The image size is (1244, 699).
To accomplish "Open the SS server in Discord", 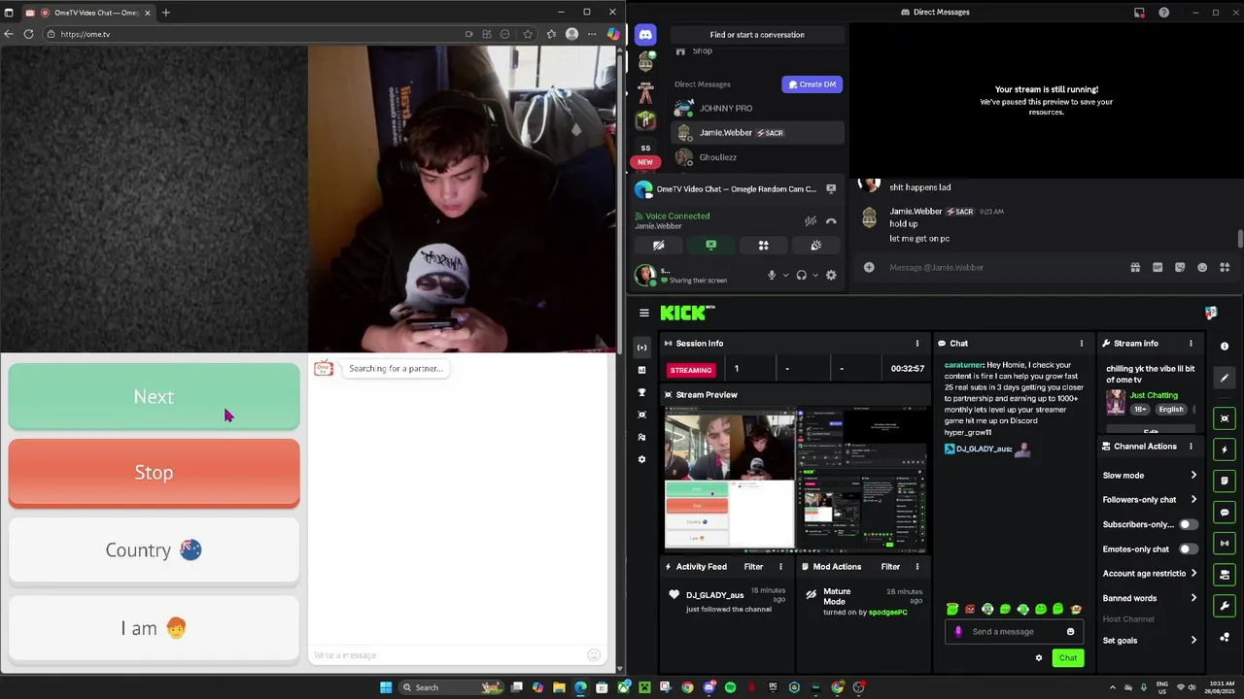I will pos(645,148).
